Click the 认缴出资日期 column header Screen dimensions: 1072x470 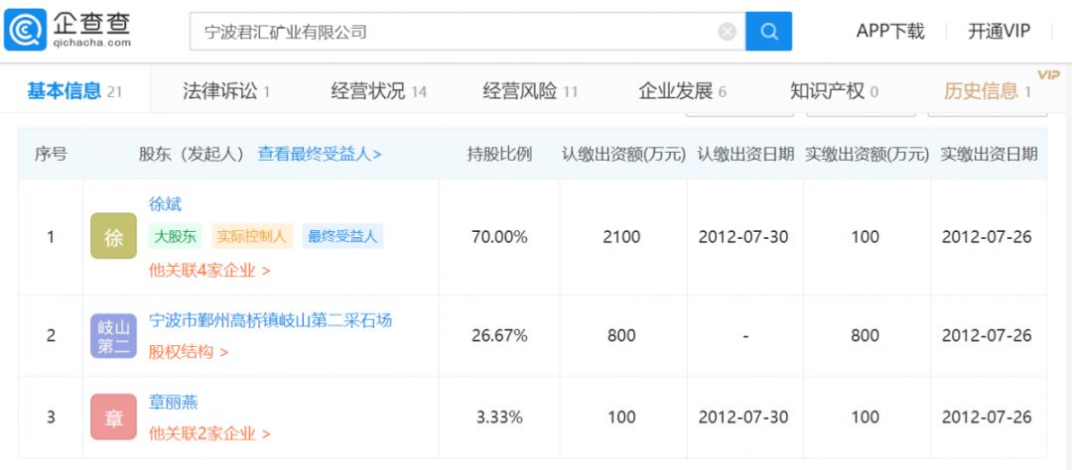[x=745, y=155]
